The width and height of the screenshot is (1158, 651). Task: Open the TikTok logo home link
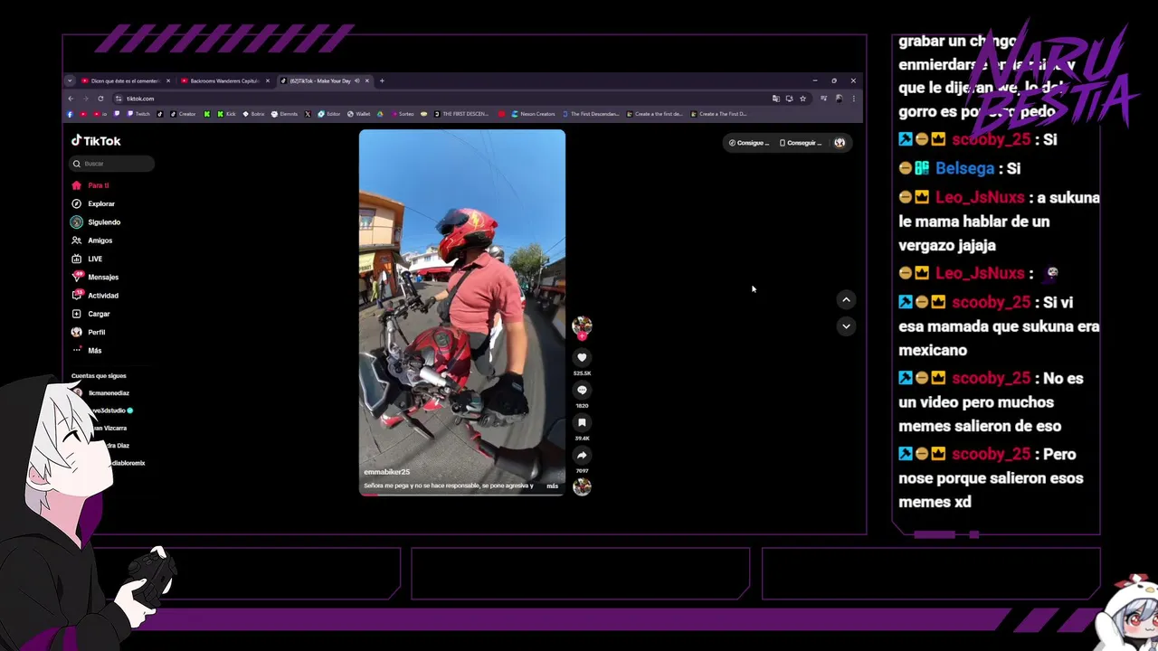96,141
